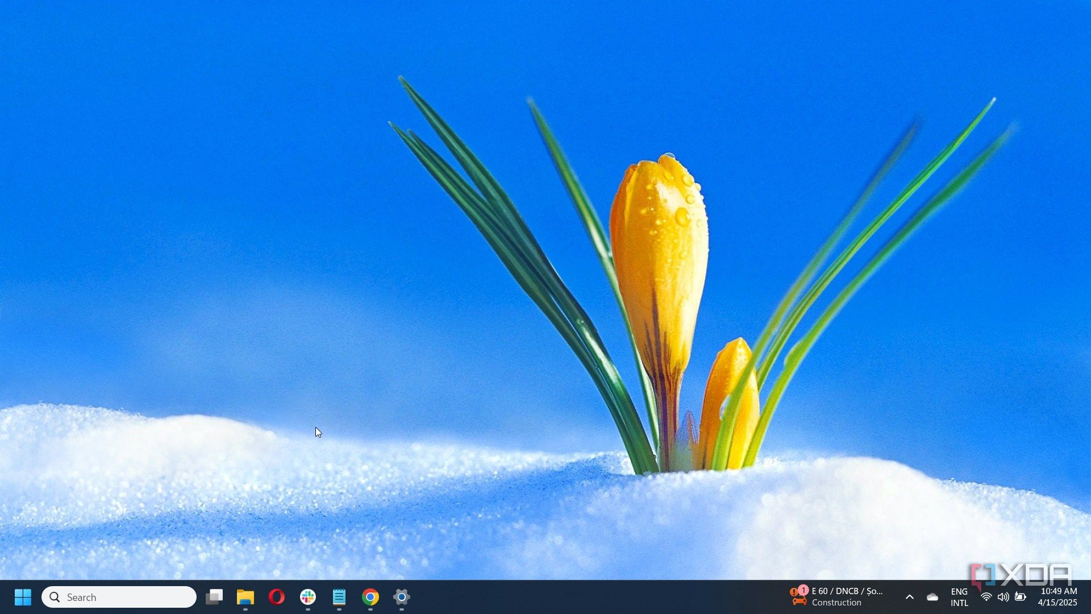
Task: Open the Notepad app on taskbar
Action: point(339,597)
